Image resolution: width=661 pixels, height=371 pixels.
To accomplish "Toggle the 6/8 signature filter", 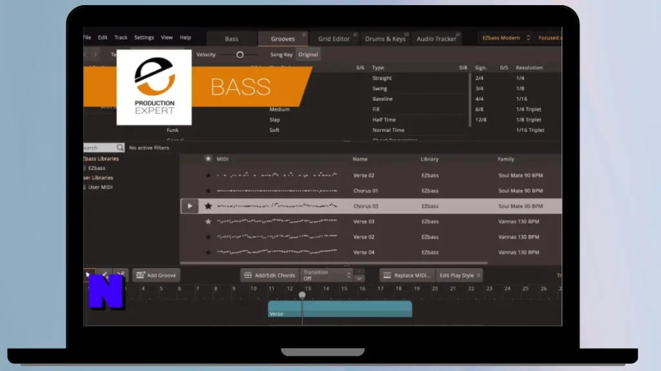I will [x=480, y=109].
